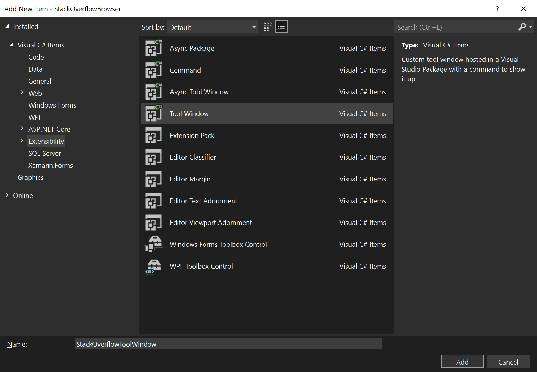Select the Windows Forms Toolbox Control icon

pos(153,244)
